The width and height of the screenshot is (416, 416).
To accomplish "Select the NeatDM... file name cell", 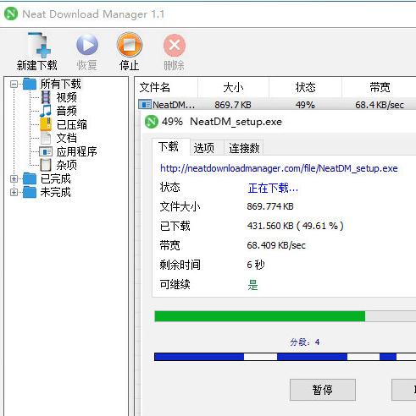I will point(174,105).
